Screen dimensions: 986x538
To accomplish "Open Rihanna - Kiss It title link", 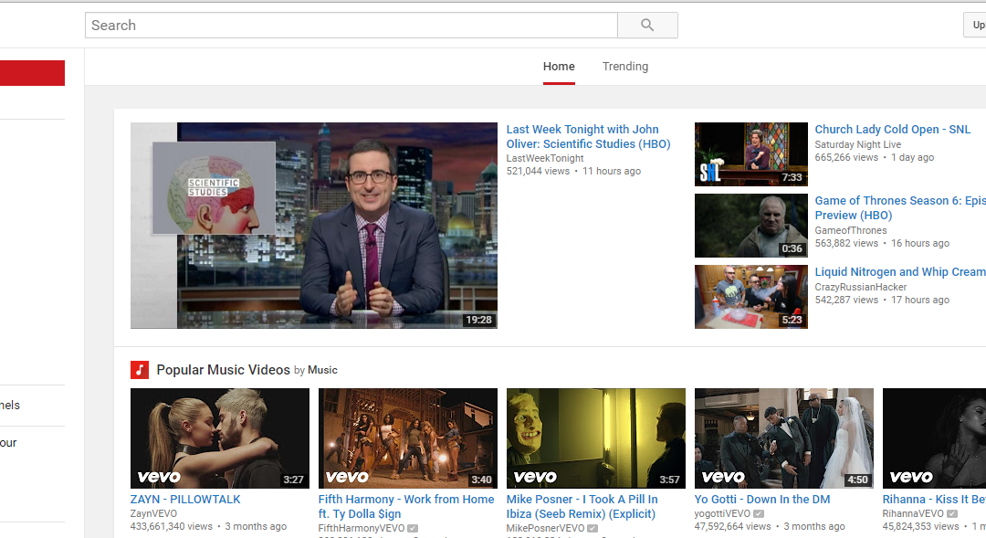I will [934, 499].
